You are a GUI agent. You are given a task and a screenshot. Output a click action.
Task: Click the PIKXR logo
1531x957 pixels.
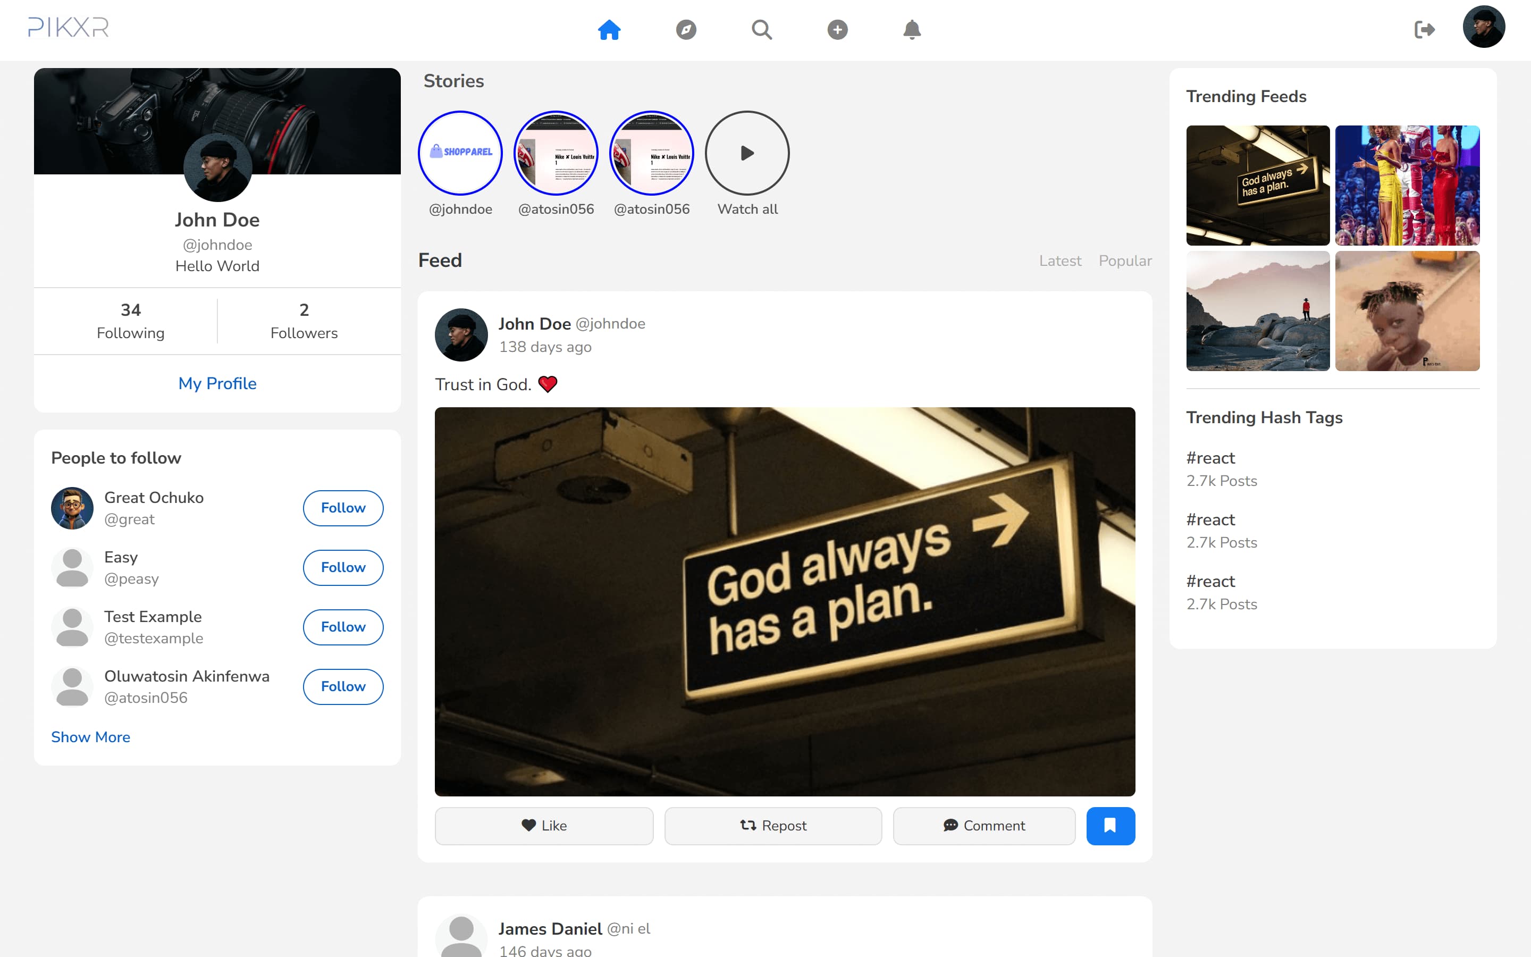[x=69, y=27]
